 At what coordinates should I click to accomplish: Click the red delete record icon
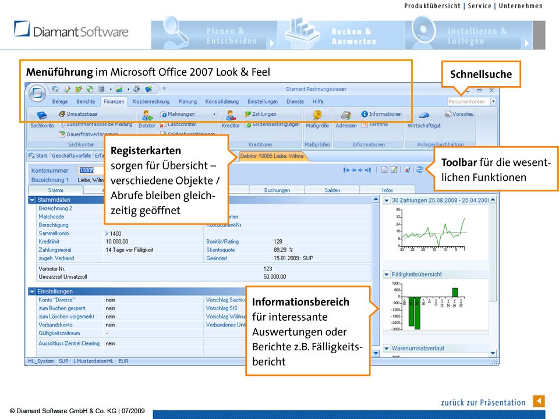[407, 169]
